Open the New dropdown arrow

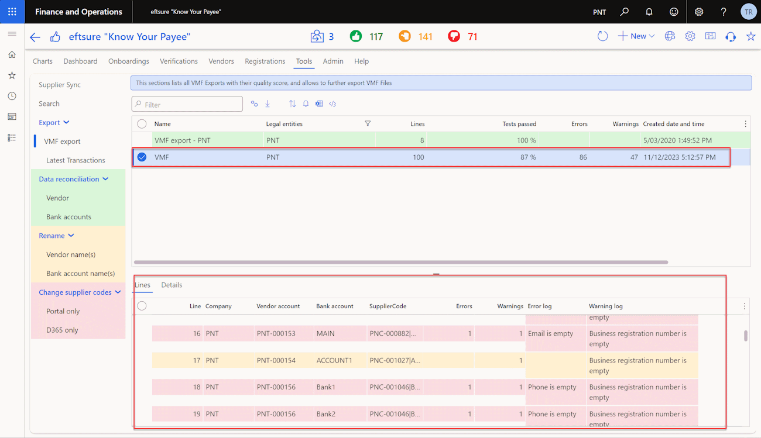tap(652, 36)
